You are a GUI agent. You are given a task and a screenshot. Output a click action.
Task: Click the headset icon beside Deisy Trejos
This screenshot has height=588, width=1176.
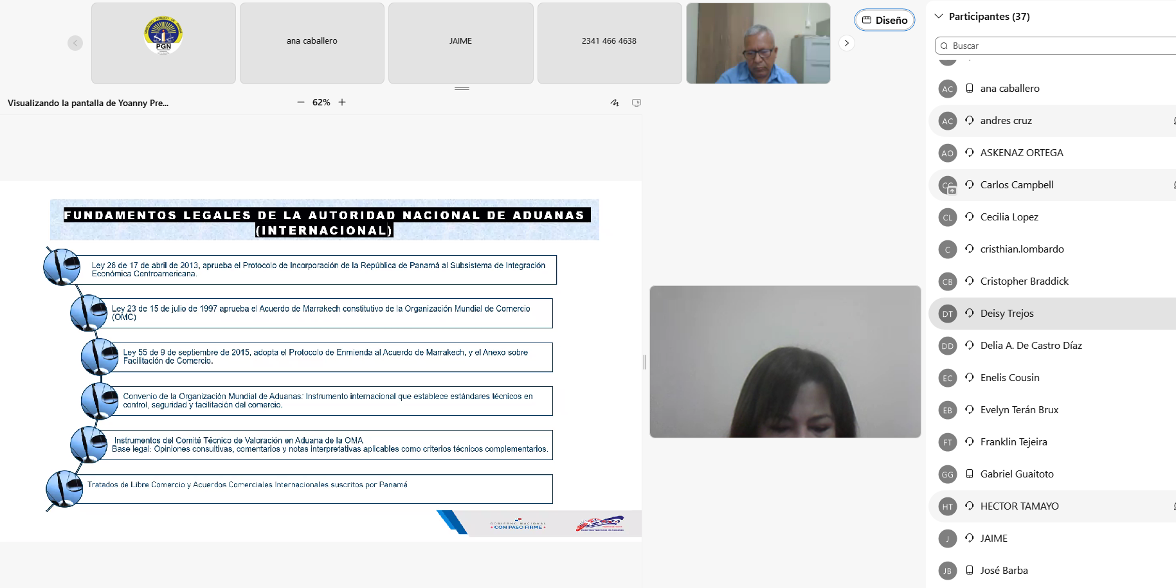click(x=970, y=313)
